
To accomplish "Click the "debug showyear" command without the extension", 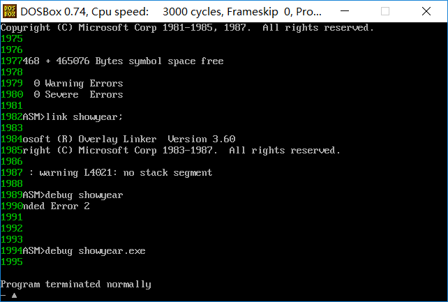I will 84,195.
